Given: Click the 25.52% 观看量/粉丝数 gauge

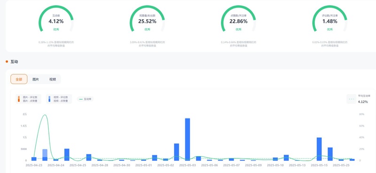Looking at the screenshot, I should pos(147,19).
